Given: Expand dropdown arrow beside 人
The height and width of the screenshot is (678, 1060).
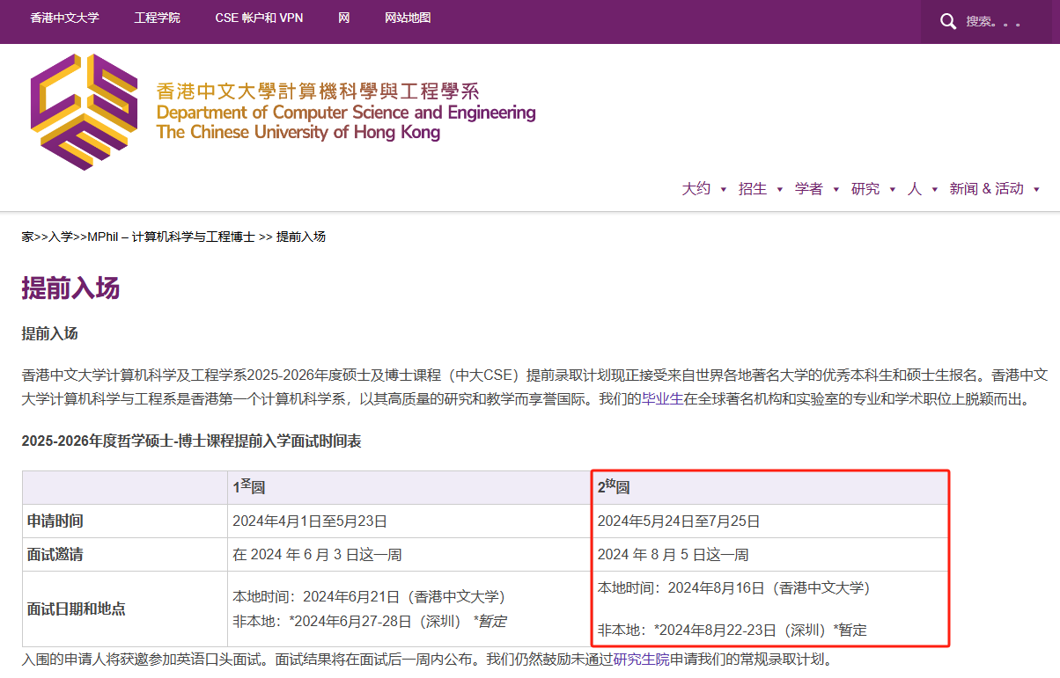Looking at the screenshot, I should click(x=935, y=189).
